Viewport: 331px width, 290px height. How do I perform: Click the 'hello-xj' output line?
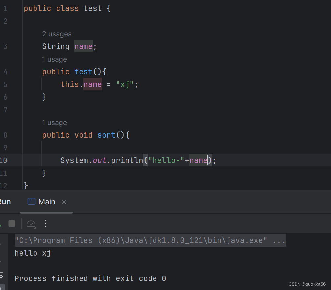33,253
